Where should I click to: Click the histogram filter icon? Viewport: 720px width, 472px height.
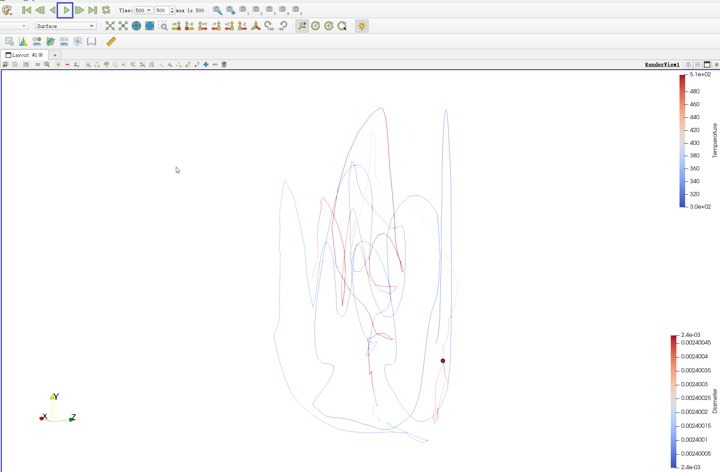[x=23, y=41]
